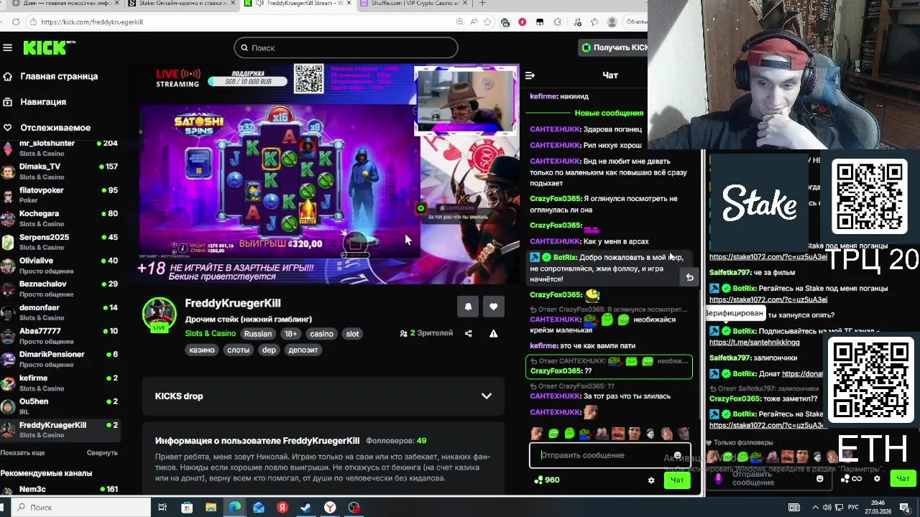Click the Steam icon in taskbar
Image resolution: width=920 pixels, height=517 pixels.
click(305, 508)
